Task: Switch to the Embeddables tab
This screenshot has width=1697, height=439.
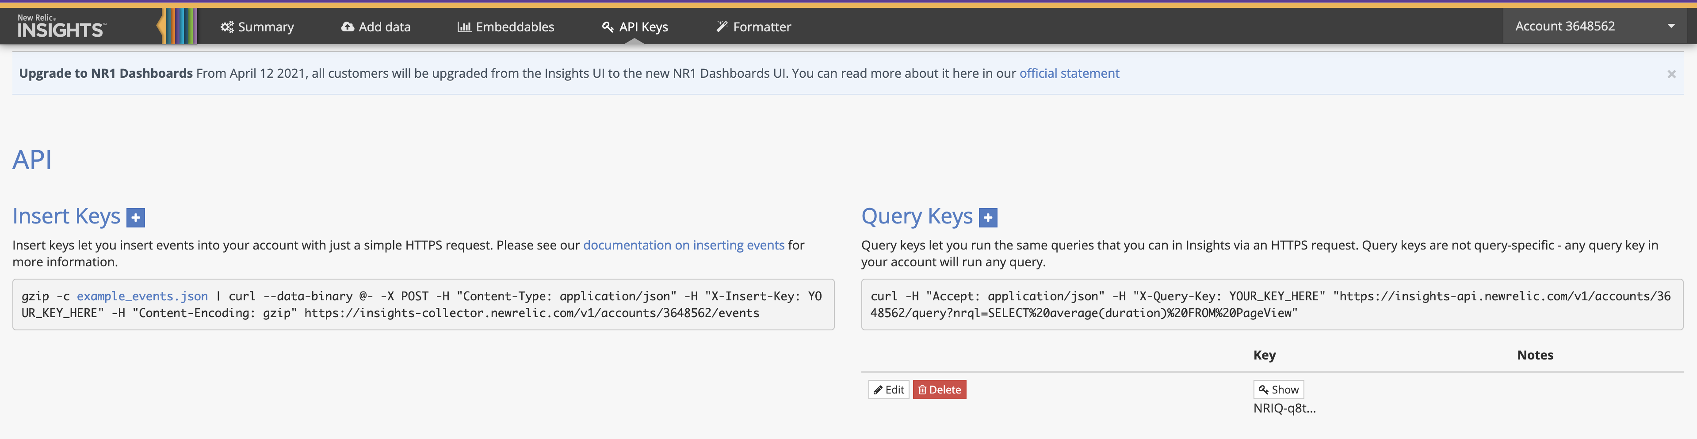Action: 506,27
